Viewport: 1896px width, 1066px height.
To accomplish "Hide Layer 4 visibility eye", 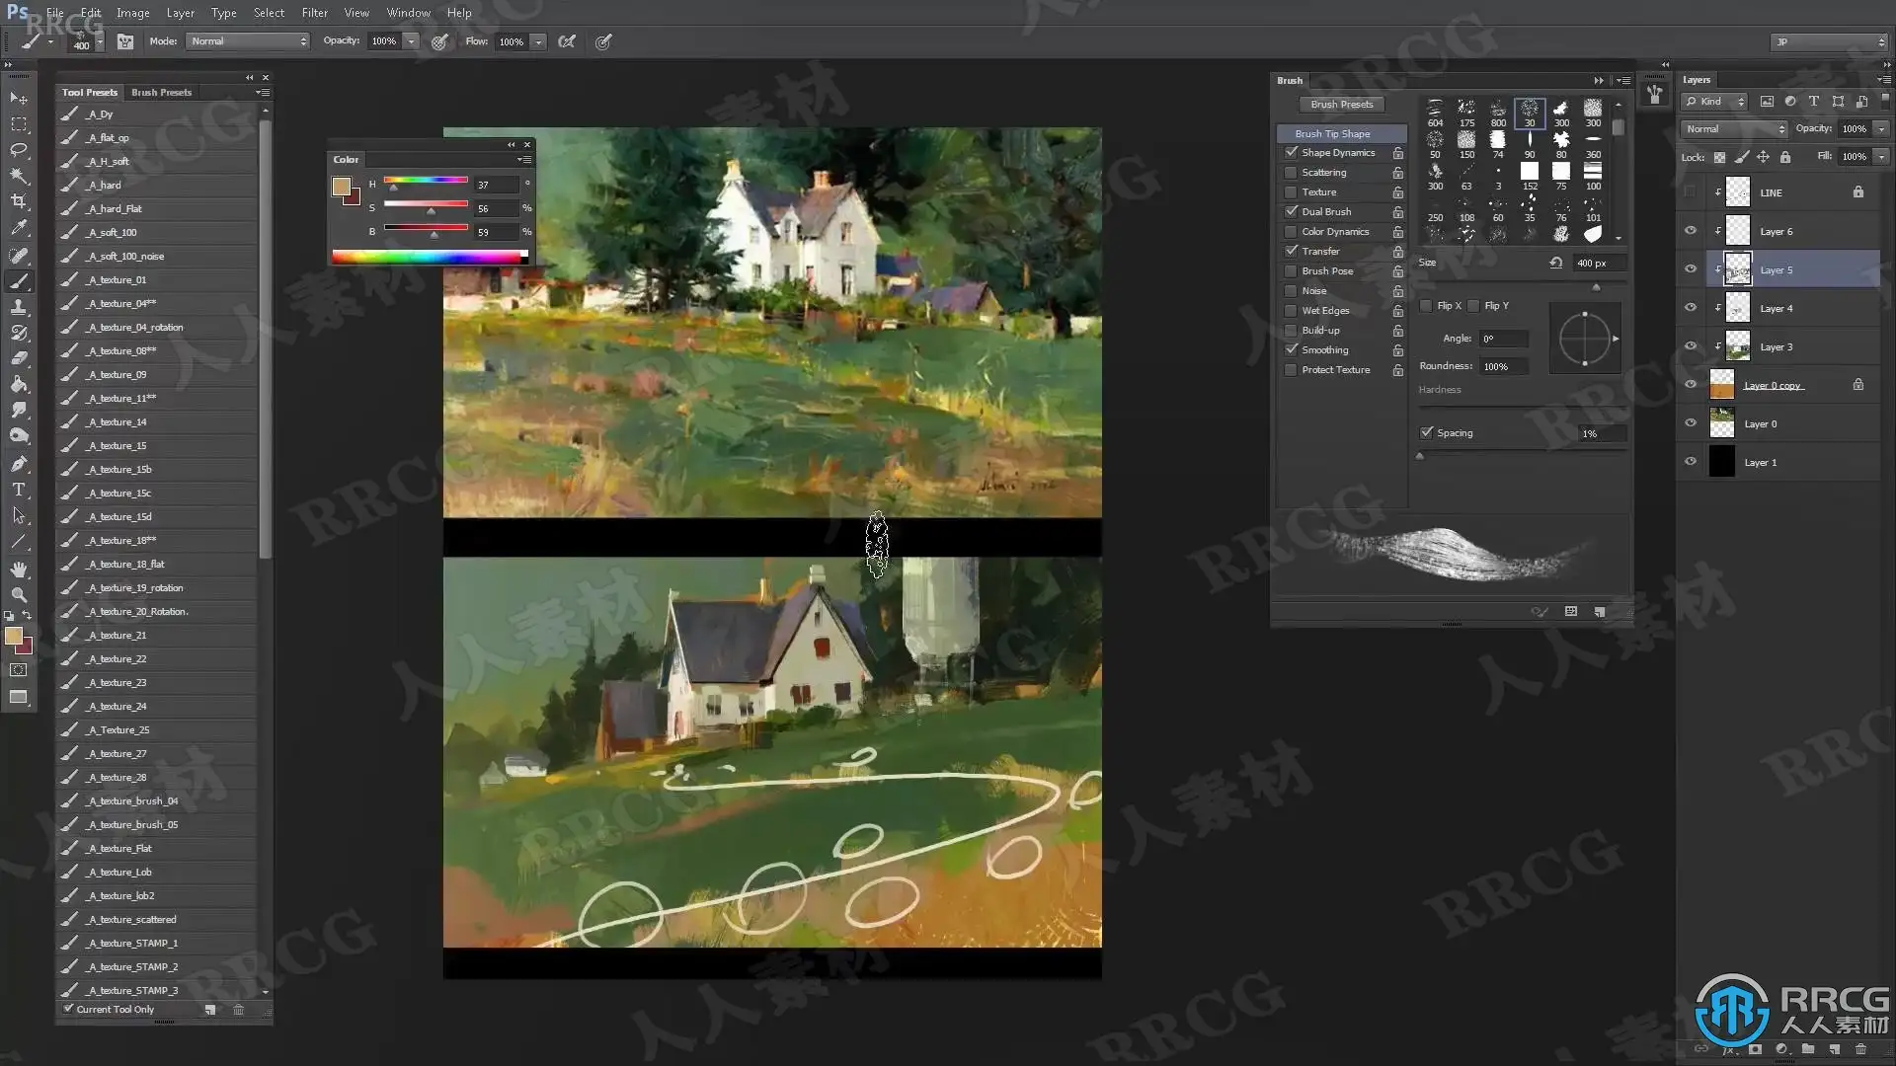I will pos(1690,308).
